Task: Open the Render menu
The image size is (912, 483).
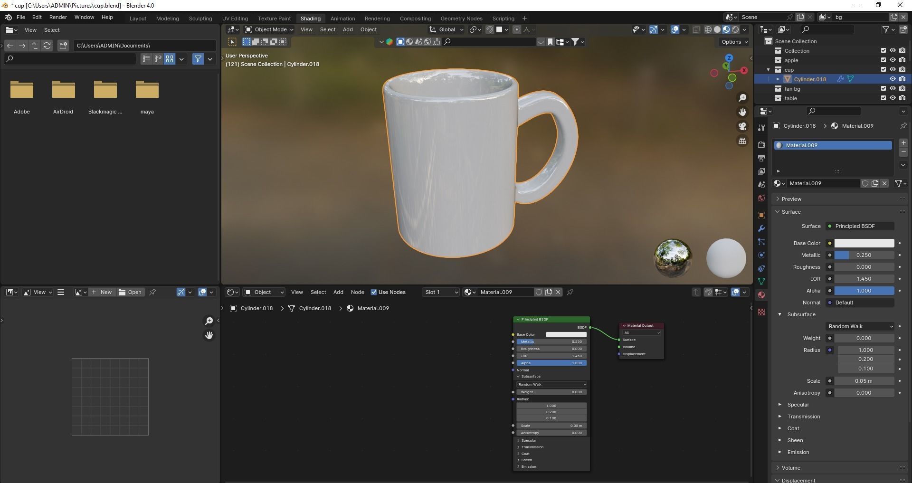Action: [58, 17]
